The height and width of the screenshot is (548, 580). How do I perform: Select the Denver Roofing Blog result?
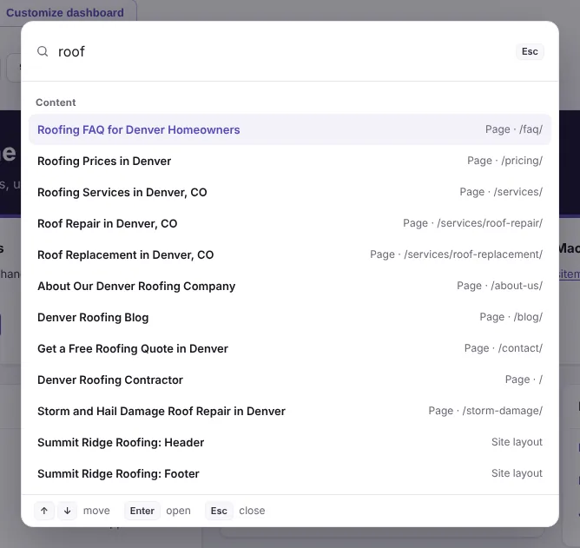pos(290,317)
